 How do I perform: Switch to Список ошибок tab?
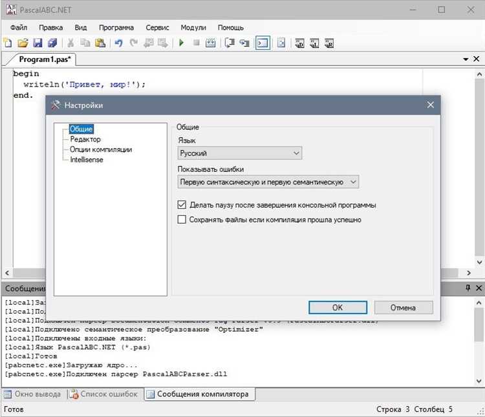[104, 394]
